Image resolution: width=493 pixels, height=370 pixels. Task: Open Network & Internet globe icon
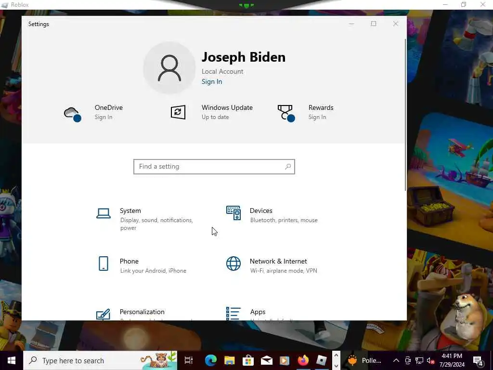pos(234,264)
